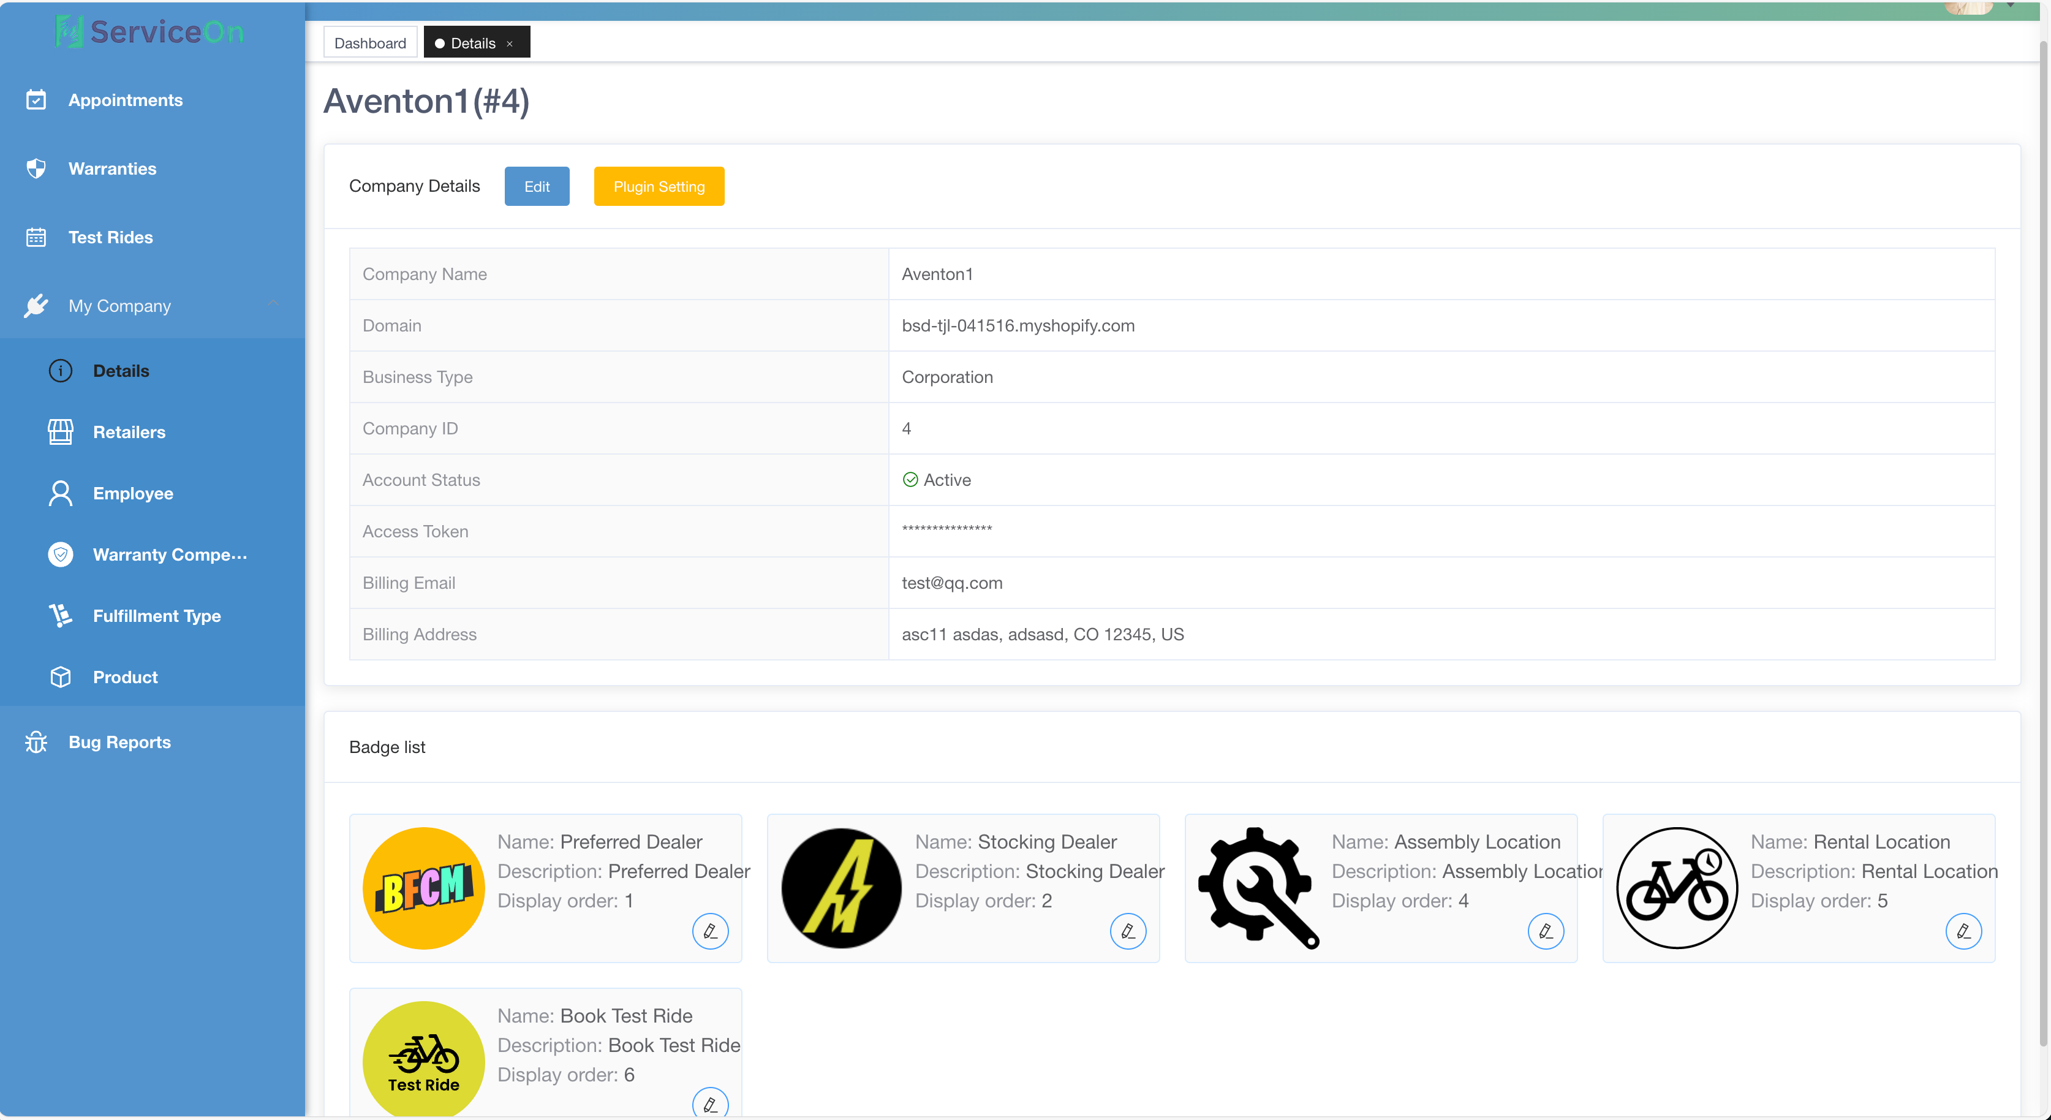
Task: Close the Details tab
Action: 510,44
